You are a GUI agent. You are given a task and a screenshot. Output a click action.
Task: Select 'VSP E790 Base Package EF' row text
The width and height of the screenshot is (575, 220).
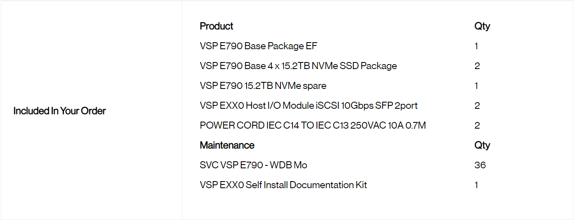pyautogui.click(x=258, y=46)
